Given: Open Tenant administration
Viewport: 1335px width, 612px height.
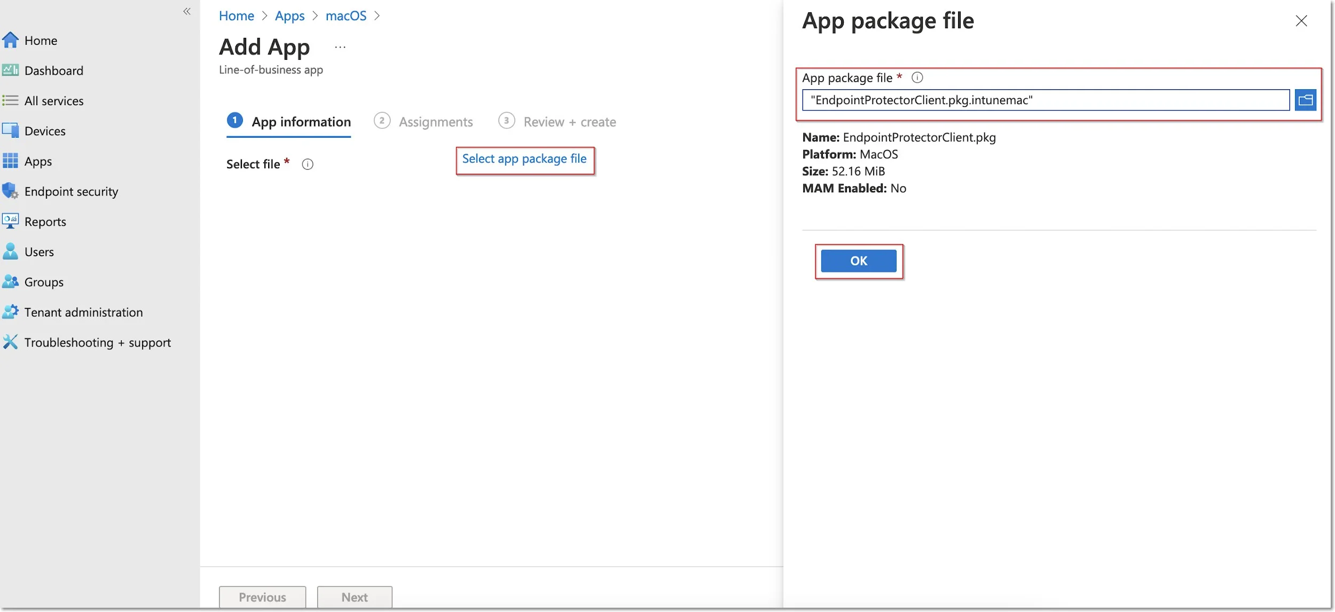Looking at the screenshot, I should (x=83, y=312).
